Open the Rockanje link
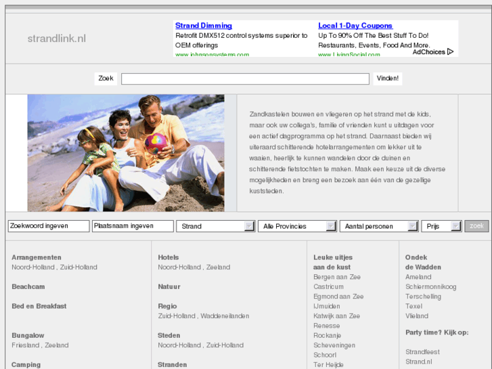 pos(328,335)
